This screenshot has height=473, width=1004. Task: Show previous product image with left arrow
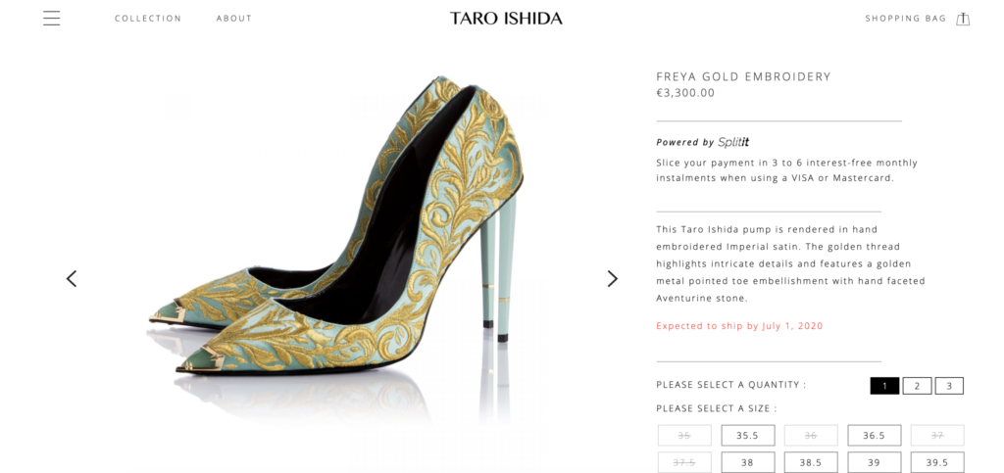[71, 278]
